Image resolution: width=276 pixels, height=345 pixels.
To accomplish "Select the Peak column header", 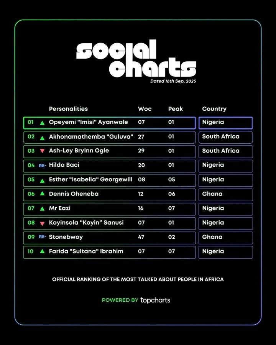I will pyautogui.click(x=176, y=109).
